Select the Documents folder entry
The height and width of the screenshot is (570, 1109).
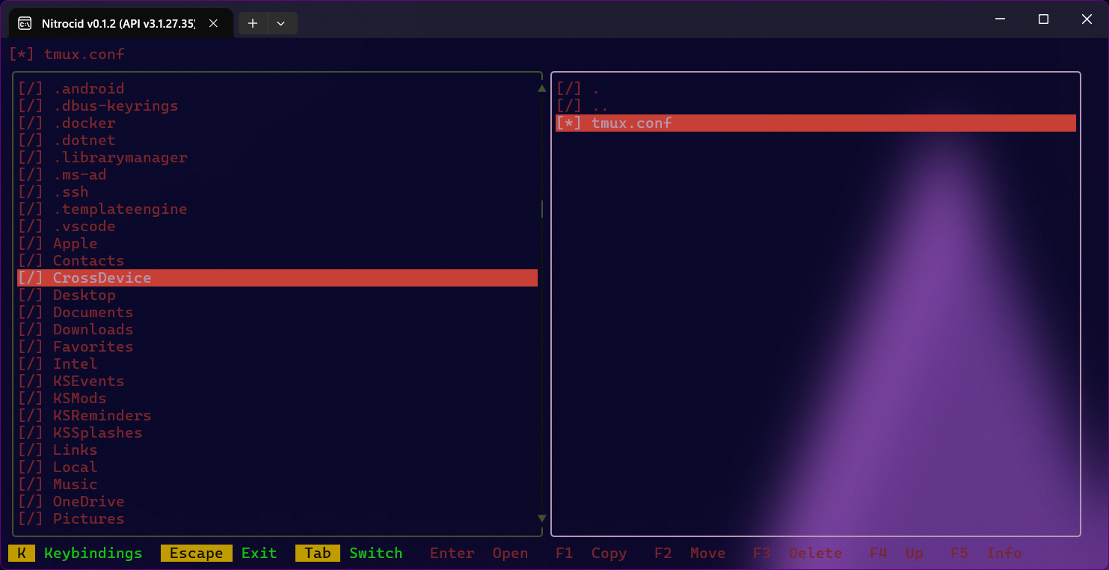93,312
